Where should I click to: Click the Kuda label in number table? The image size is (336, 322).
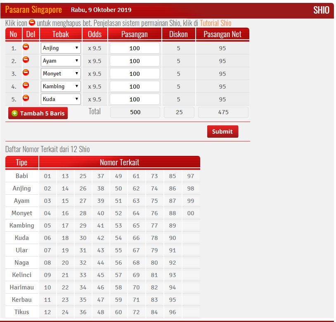[x=21, y=238]
